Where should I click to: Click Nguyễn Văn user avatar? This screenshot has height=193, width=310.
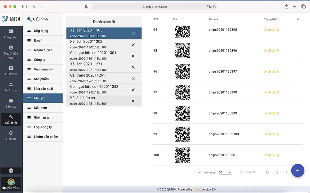coord(11,182)
